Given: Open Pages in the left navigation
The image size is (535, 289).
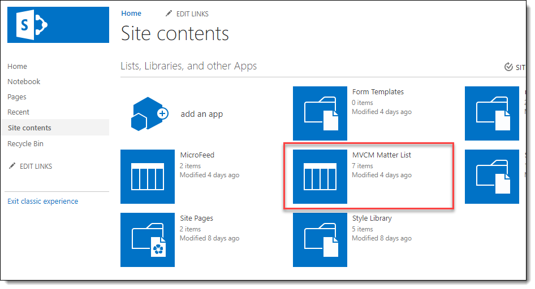Looking at the screenshot, I should pos(17,97).
